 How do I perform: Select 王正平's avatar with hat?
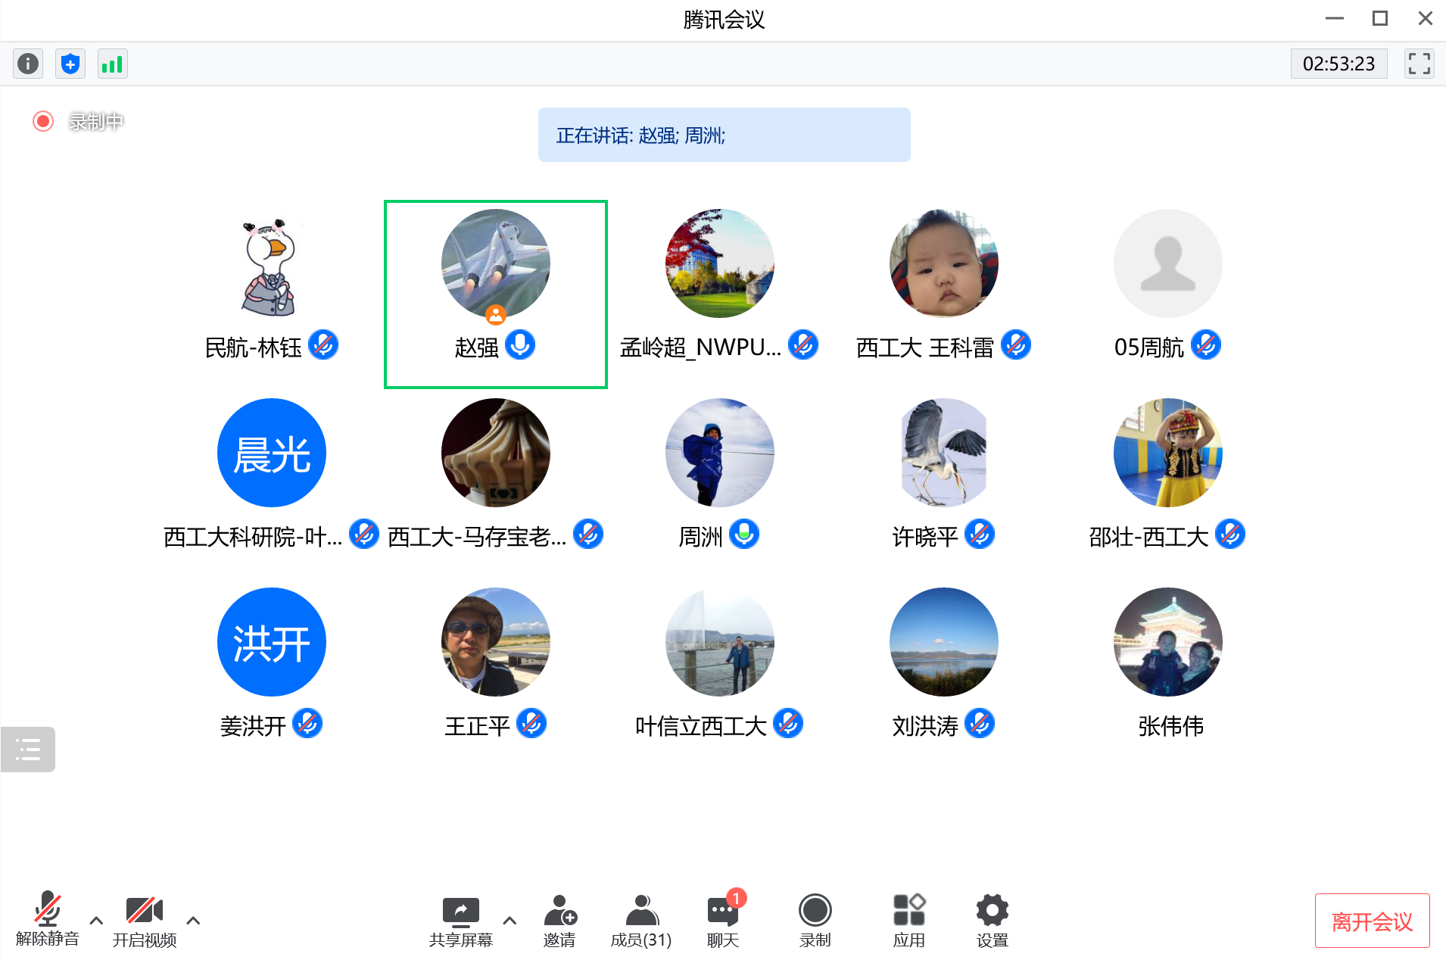(x=496, y=642)
